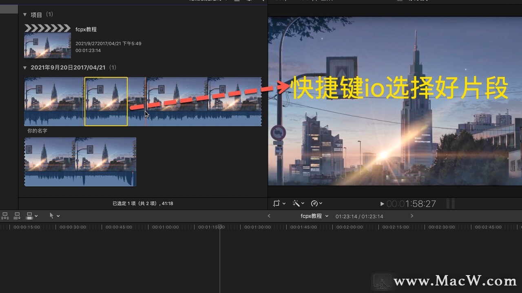Image resolution: width=522 pixels, height=293 pixels.
Task: Open the fcpx教程 timeline title dropdown
Action: 314,216
